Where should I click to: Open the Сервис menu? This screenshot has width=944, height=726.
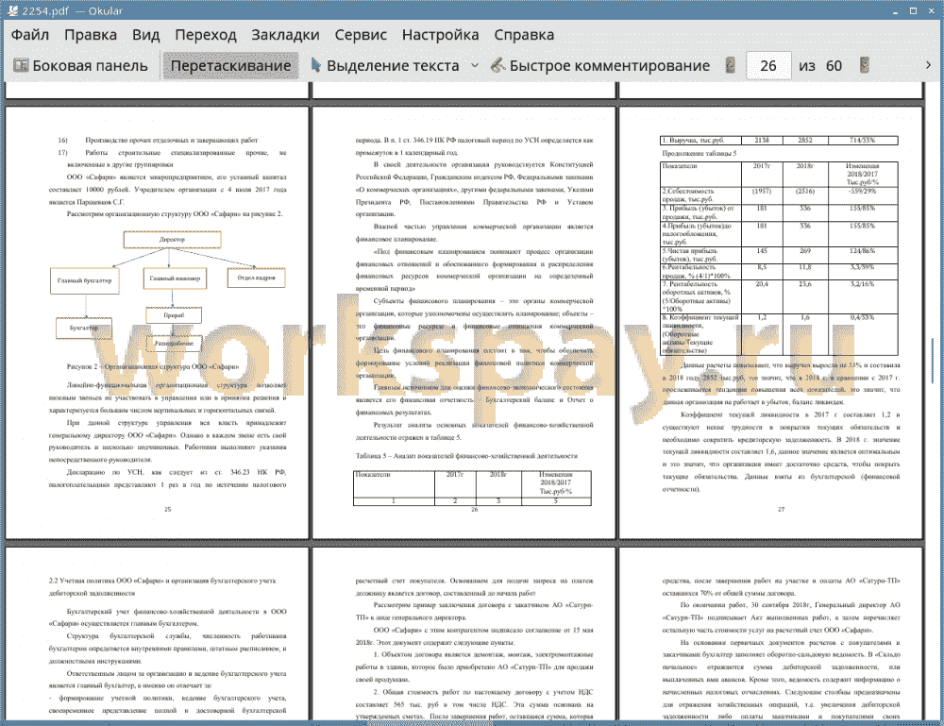point(361,35)
